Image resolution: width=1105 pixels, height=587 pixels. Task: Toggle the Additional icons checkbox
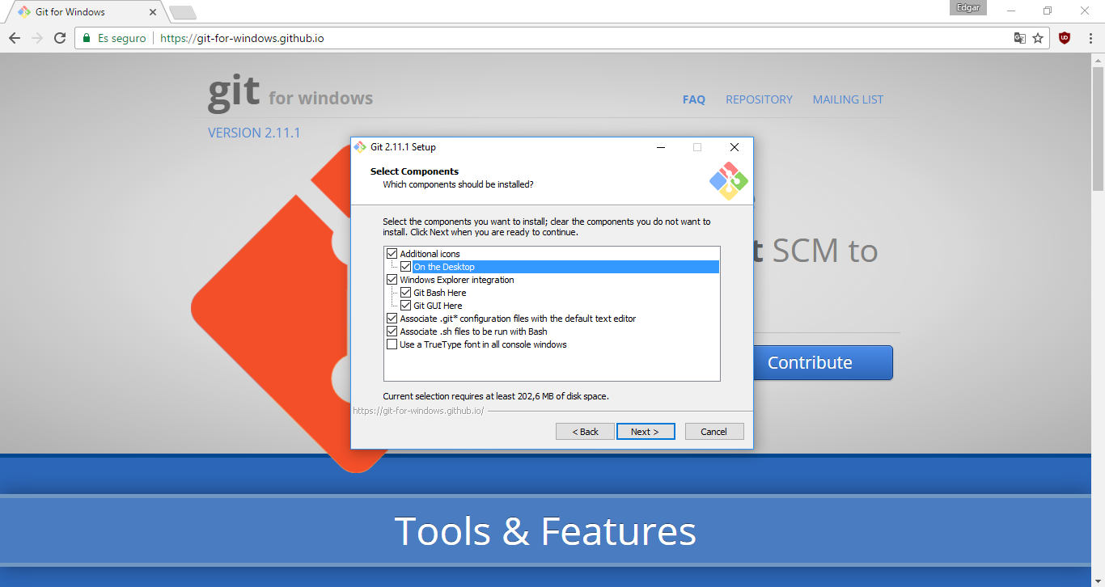click(x=392, y=254)
